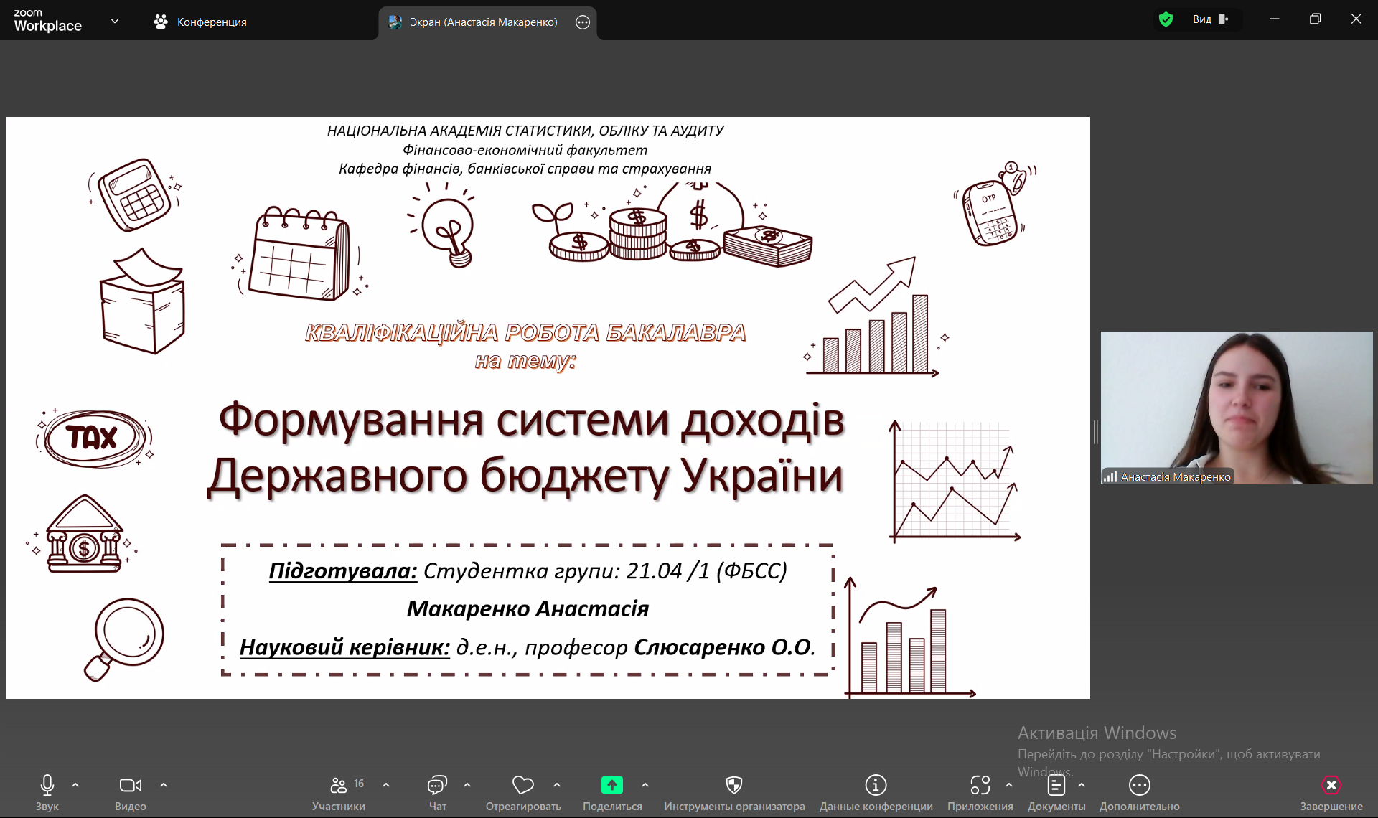The image size is (1378, 818).
Task: Open the Chat panel icon
Action: (x=437, y=785)
